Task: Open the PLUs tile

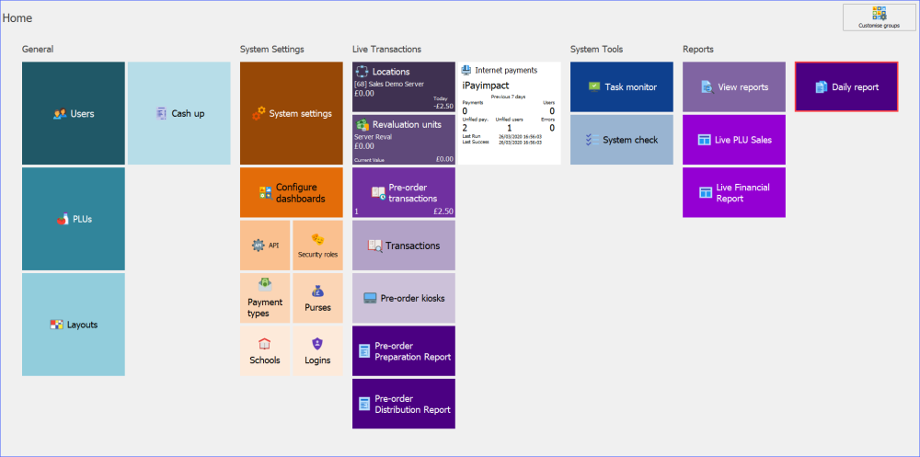Action: (x=74, y=219)
